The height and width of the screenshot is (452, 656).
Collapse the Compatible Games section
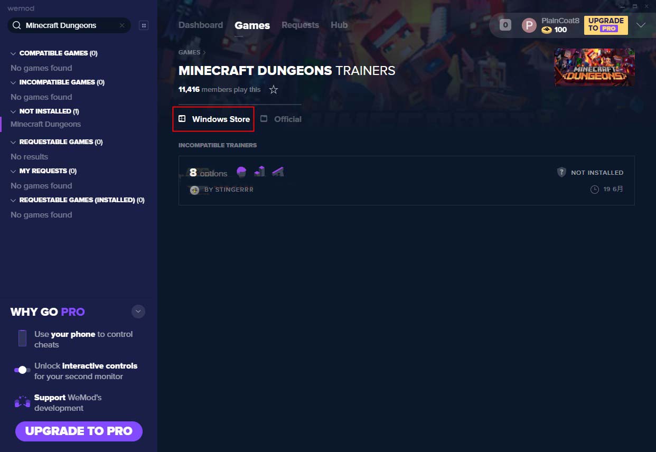(x=13, y=53)
